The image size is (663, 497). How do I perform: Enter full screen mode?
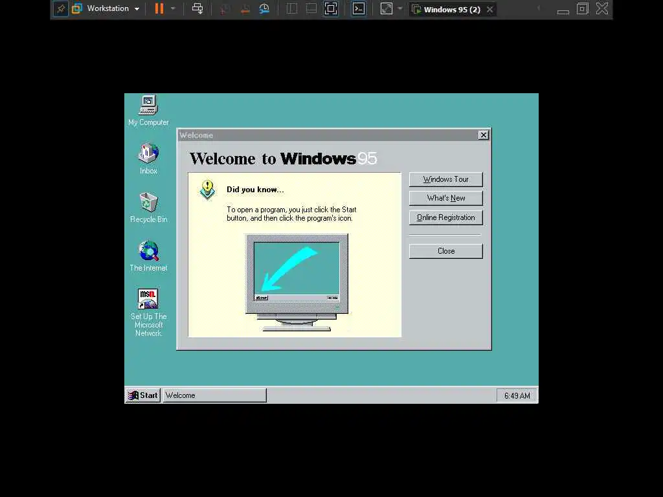point(331,9)
